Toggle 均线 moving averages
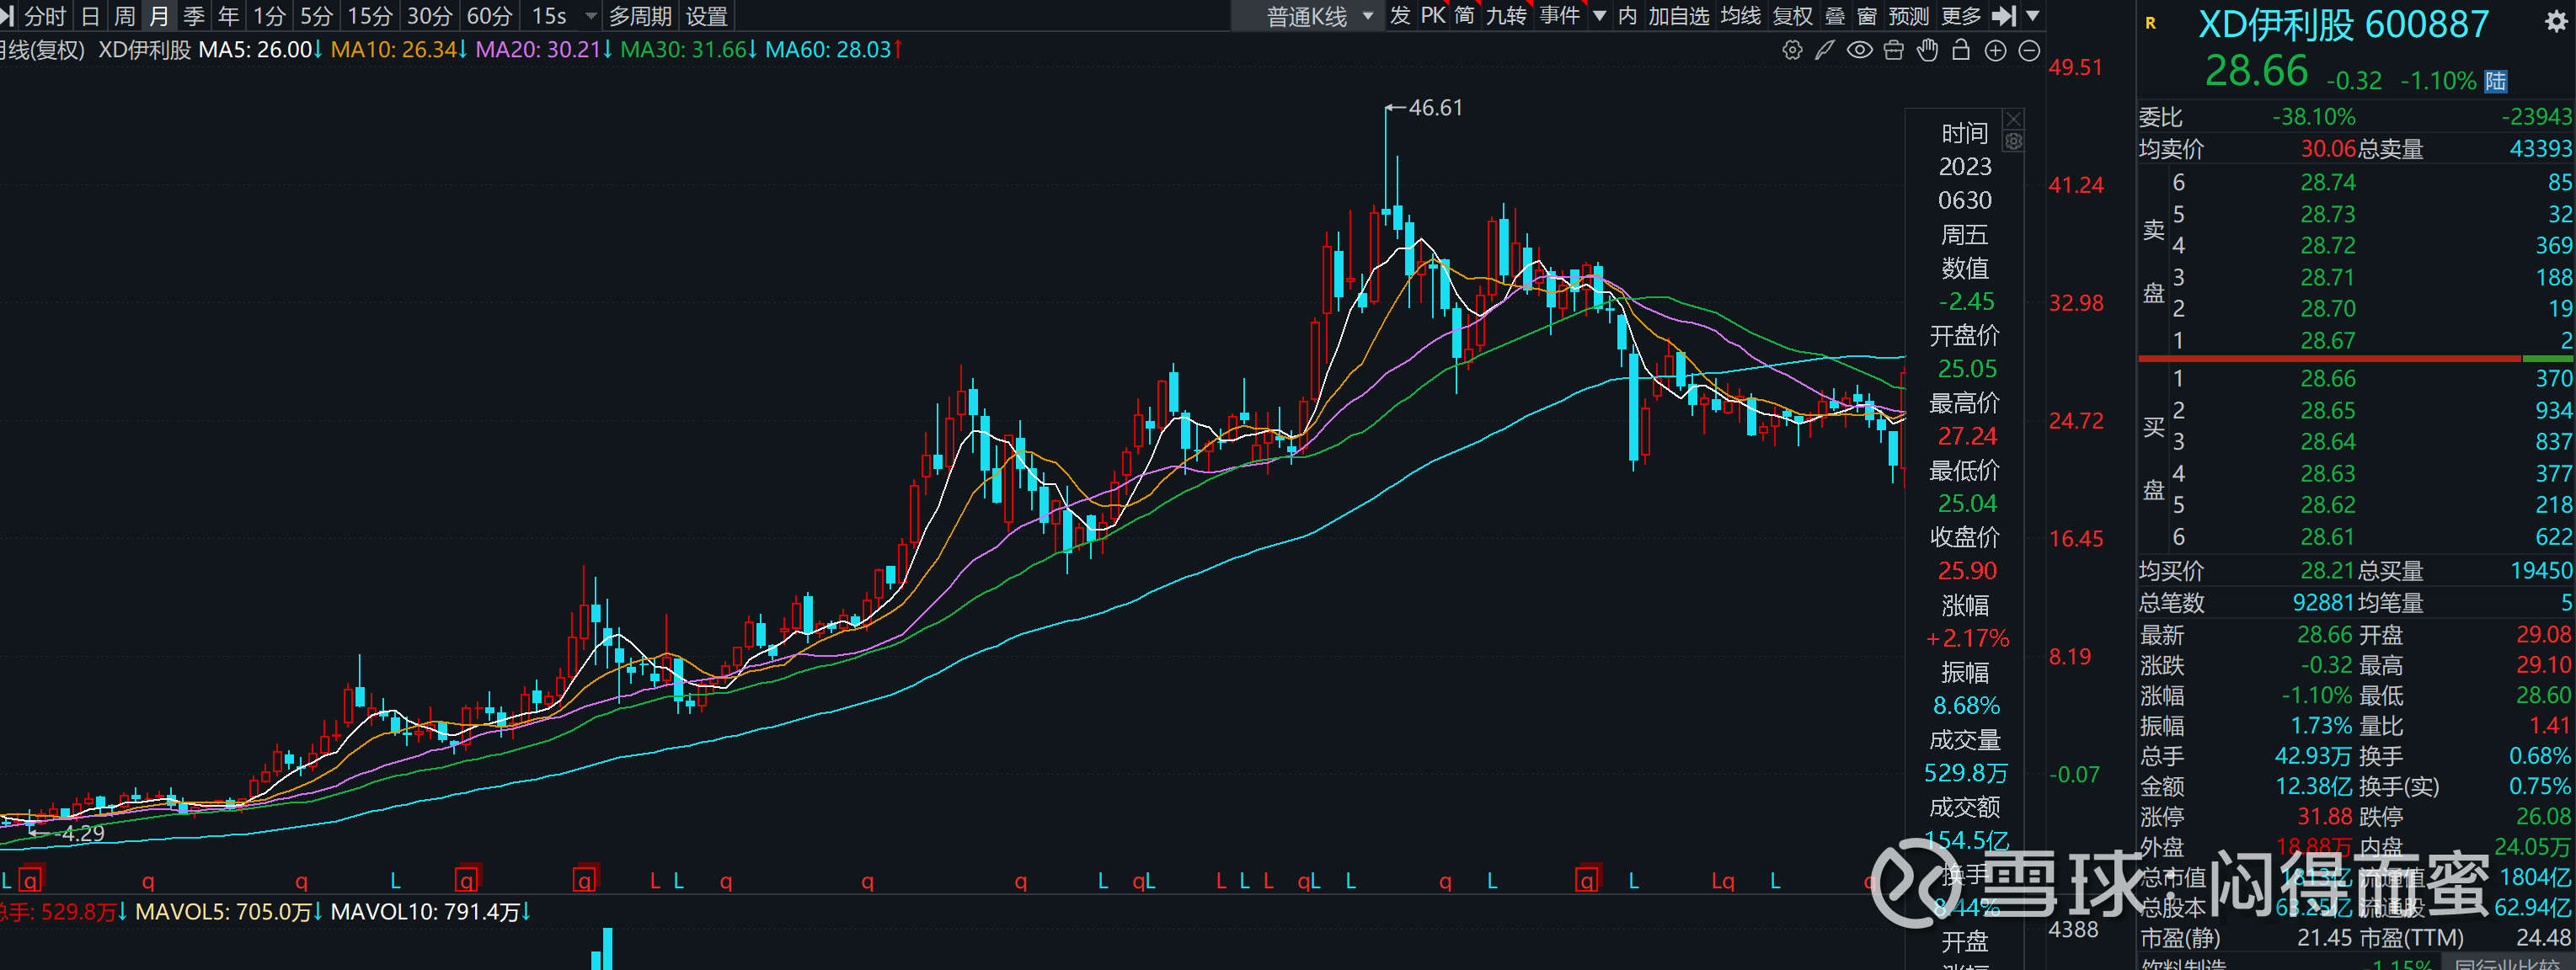Viewport: 2576px width, 970px height. [1741, 16]
